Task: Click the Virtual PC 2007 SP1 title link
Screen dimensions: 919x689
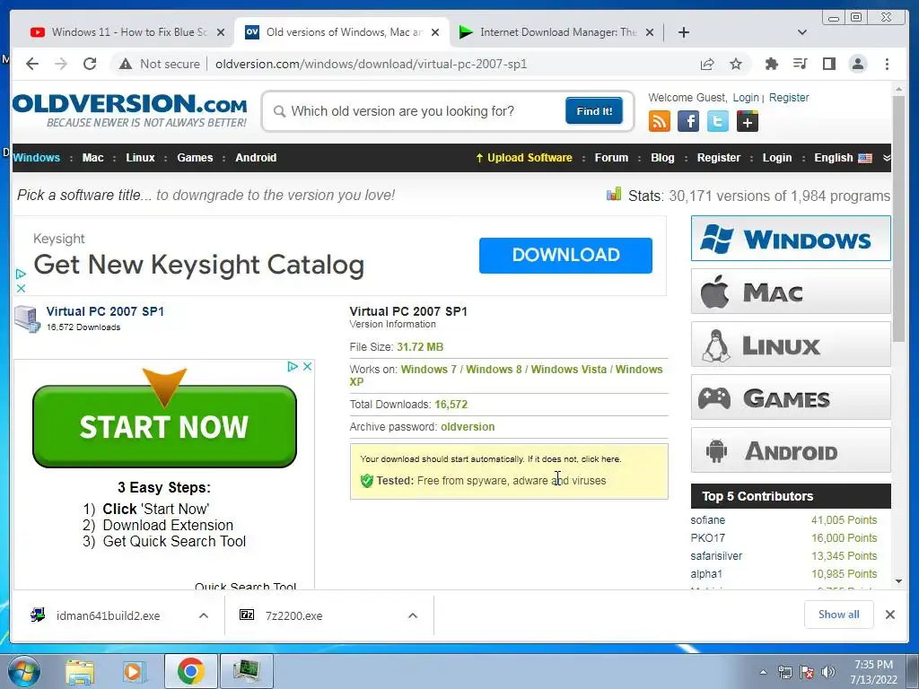Action: coord(105,311)
